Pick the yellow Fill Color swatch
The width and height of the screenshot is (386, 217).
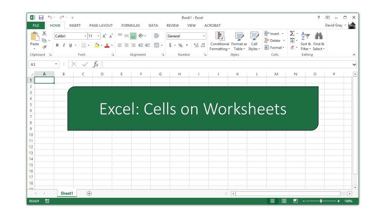(97, 46)
